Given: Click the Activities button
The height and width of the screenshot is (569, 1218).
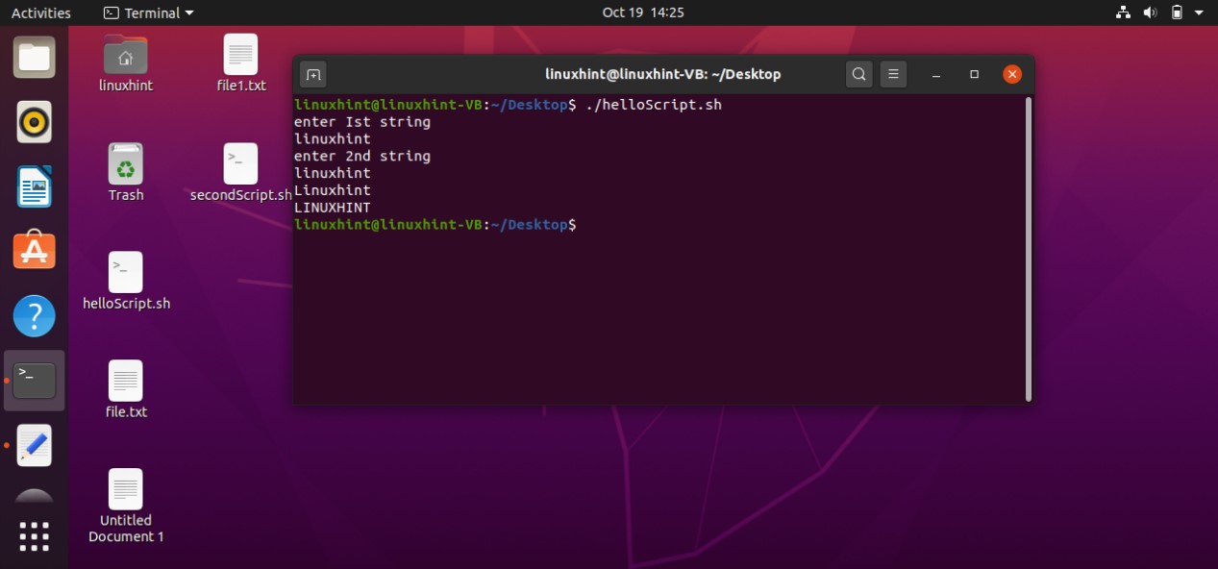Looking at the screenshot, I should click(40, 12).
